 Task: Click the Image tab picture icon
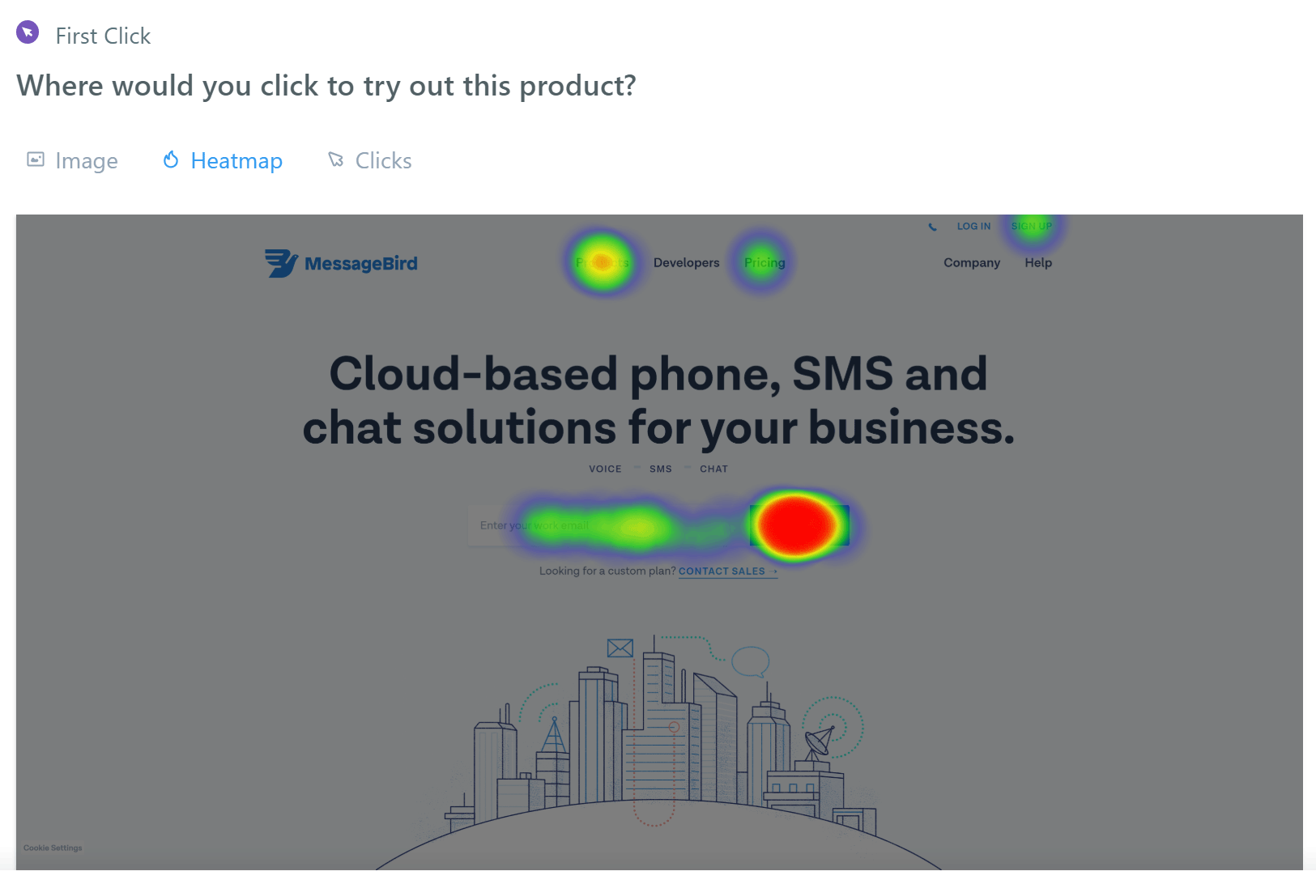pyautogui.click(x=36, y=159)
